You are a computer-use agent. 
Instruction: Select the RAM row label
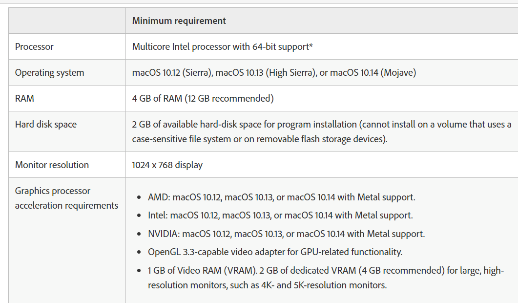24,98
